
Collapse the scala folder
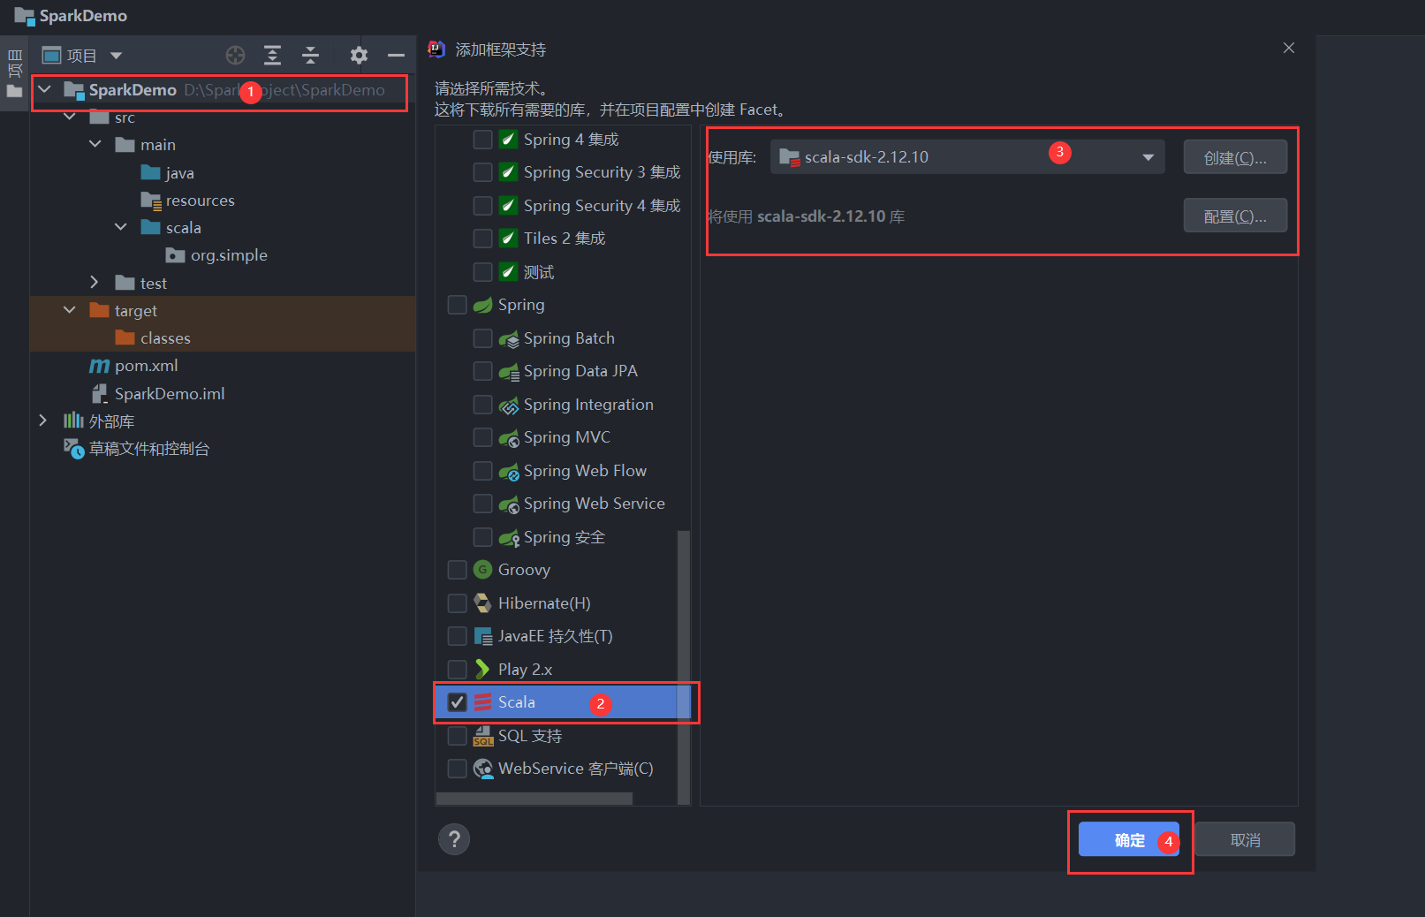point(121,227)
